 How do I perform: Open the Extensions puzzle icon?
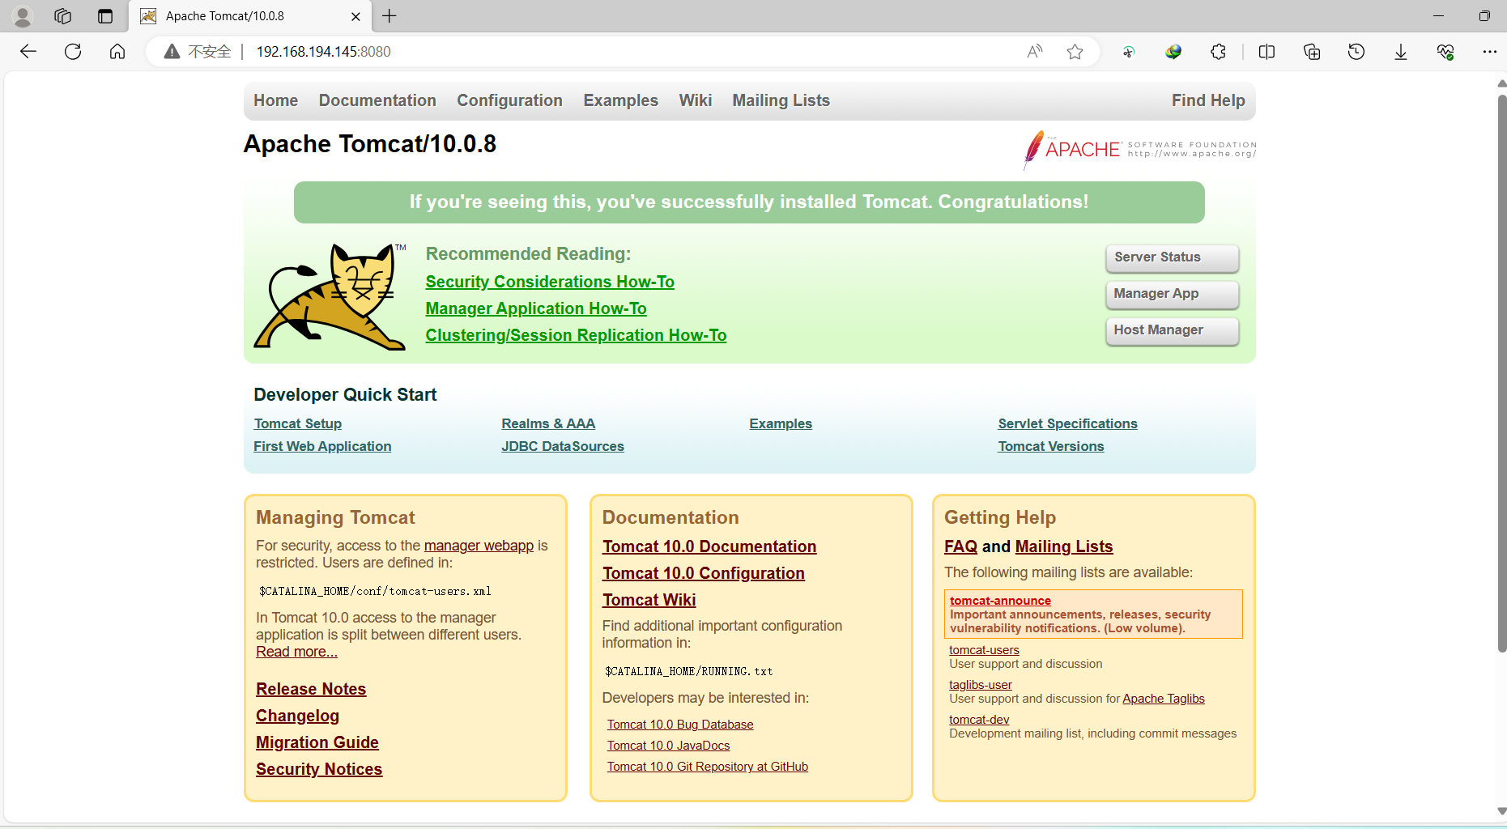pyautogui.click(x=1219, y=52)
